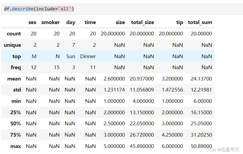
Task: Click 25% total_size value 13.150000
Action: click(142, 113)
